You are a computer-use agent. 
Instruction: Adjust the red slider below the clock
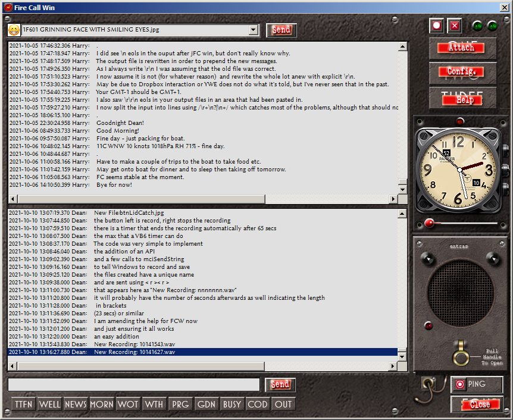click(x=430, y=222)
